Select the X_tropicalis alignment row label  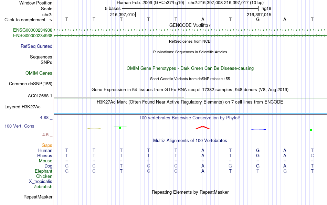[41, 182]
